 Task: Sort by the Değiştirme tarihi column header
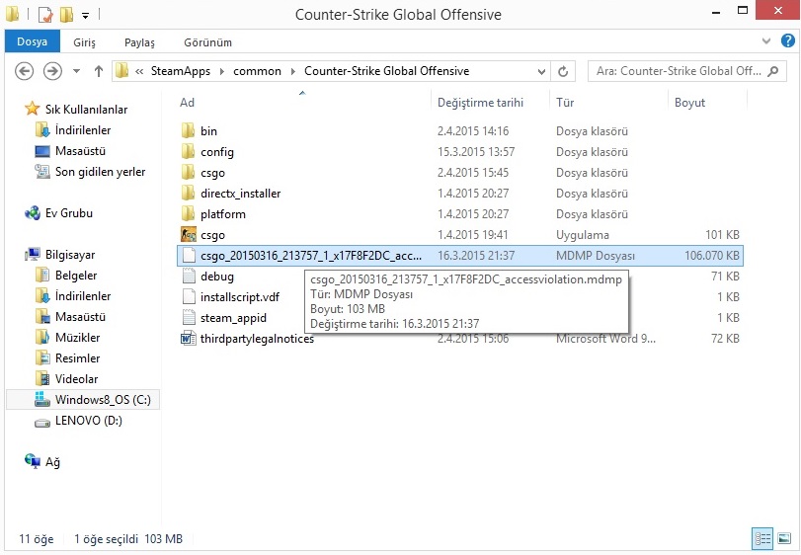(x=480, y=103)
